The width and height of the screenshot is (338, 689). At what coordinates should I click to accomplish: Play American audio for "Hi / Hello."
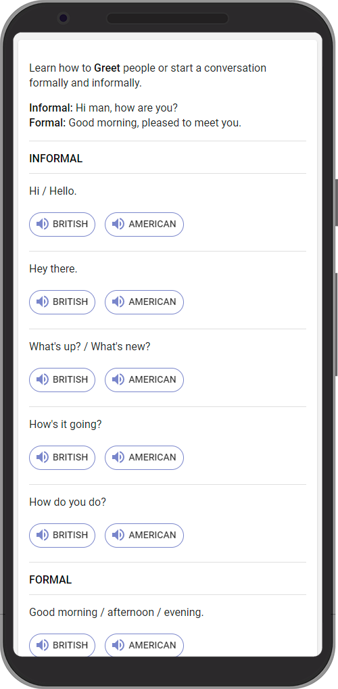144,224
